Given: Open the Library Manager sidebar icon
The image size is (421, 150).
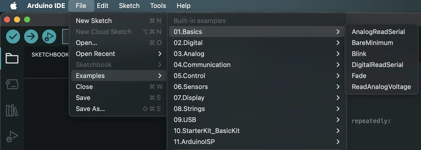Looking at the screenshot, I should 12,110.
